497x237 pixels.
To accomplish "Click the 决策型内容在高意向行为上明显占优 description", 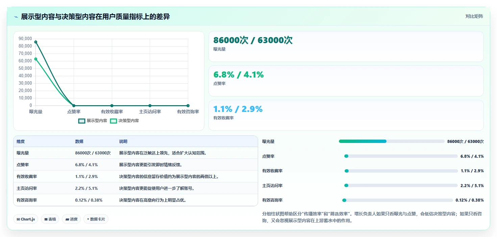I will click(x=153, y=200).
